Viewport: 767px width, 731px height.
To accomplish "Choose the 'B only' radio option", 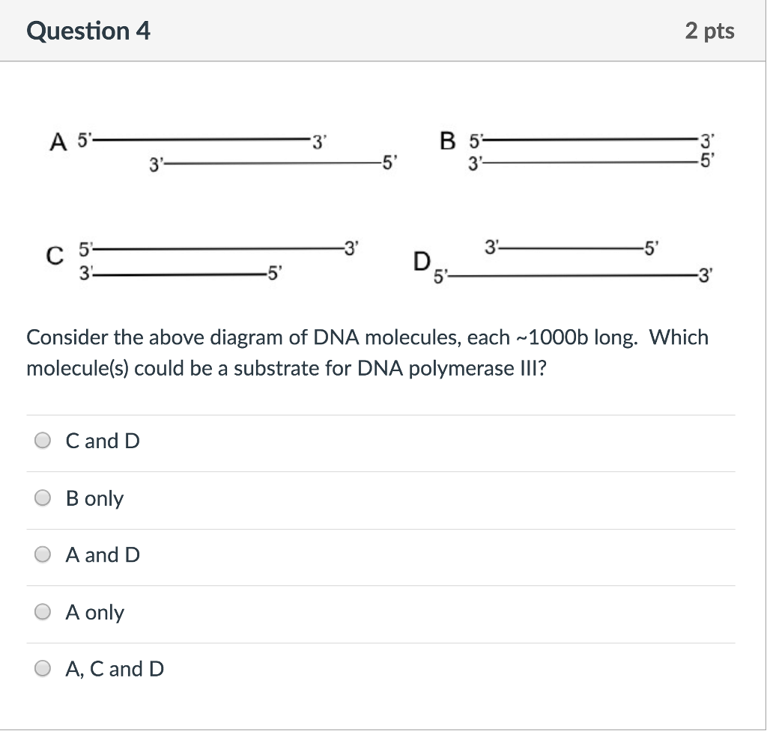I will click(44, 498).
